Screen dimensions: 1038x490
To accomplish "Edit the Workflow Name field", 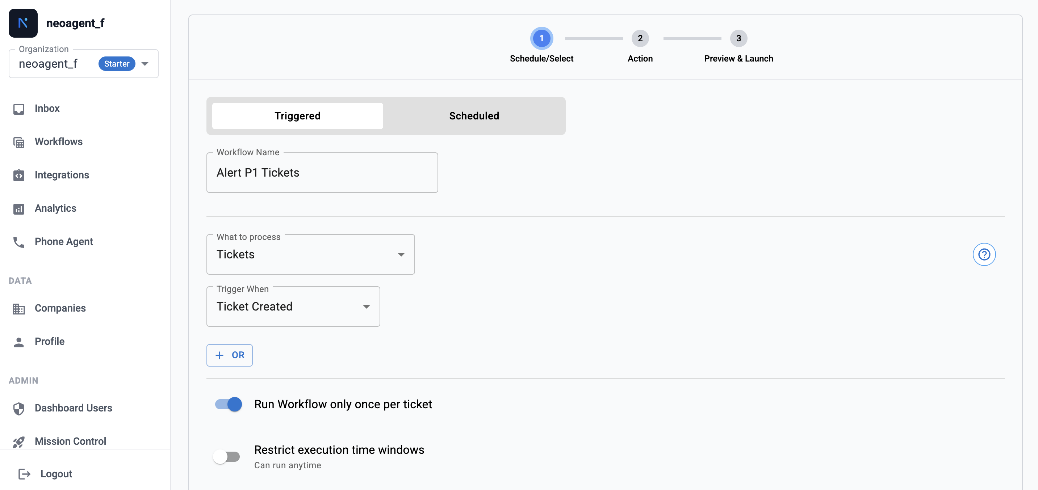I will 322,172.
